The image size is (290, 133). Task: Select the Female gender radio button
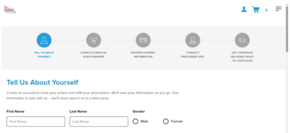pyautogui.click(x=166, y=121)
